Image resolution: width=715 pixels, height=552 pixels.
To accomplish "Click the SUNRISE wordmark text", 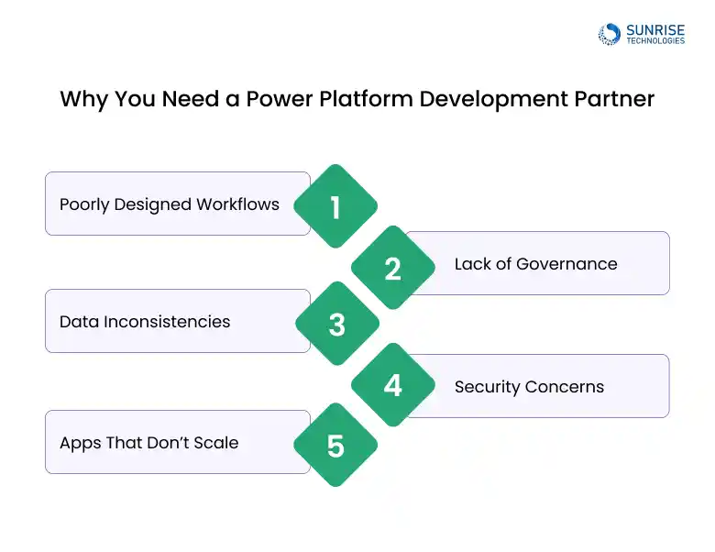I will [655, 30].
